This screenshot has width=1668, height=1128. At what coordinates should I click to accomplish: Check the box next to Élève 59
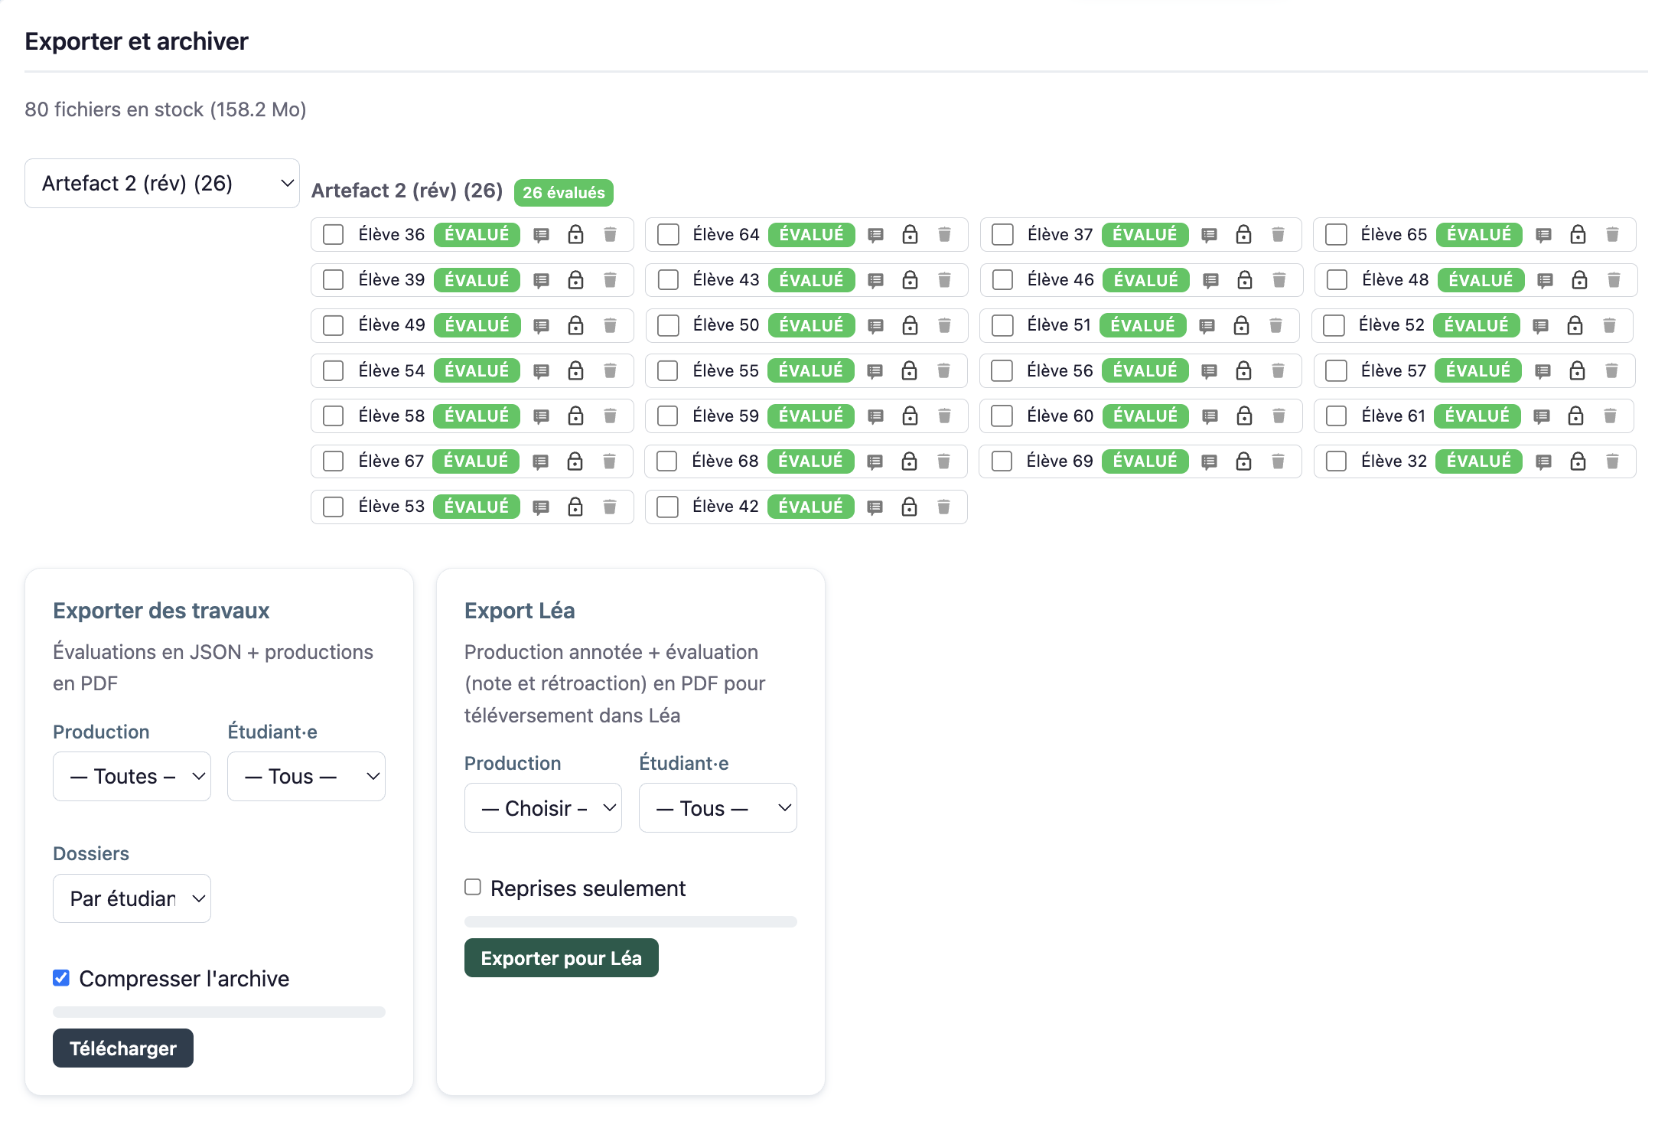(668, 416)
